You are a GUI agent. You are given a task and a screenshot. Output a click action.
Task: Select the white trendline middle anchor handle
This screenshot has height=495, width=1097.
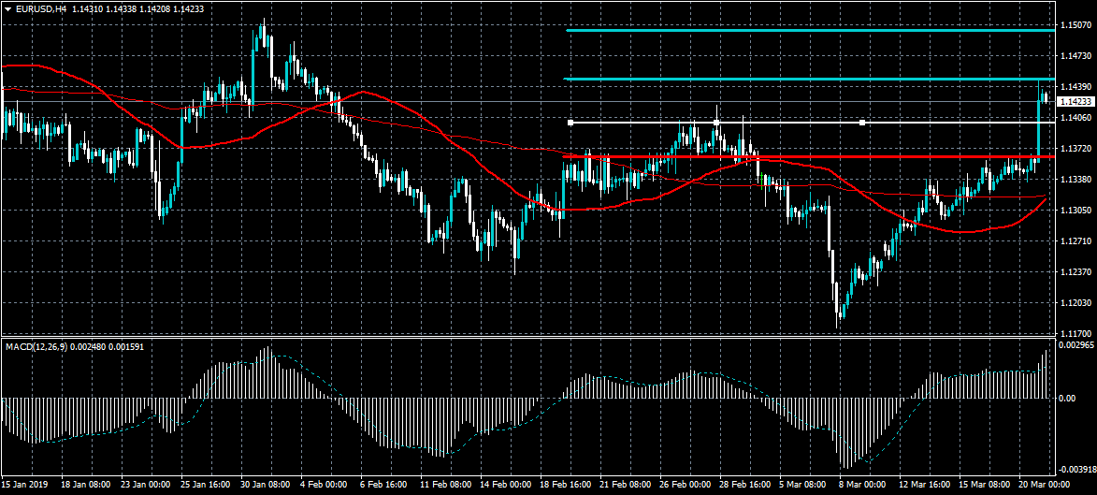pos(716,123)
